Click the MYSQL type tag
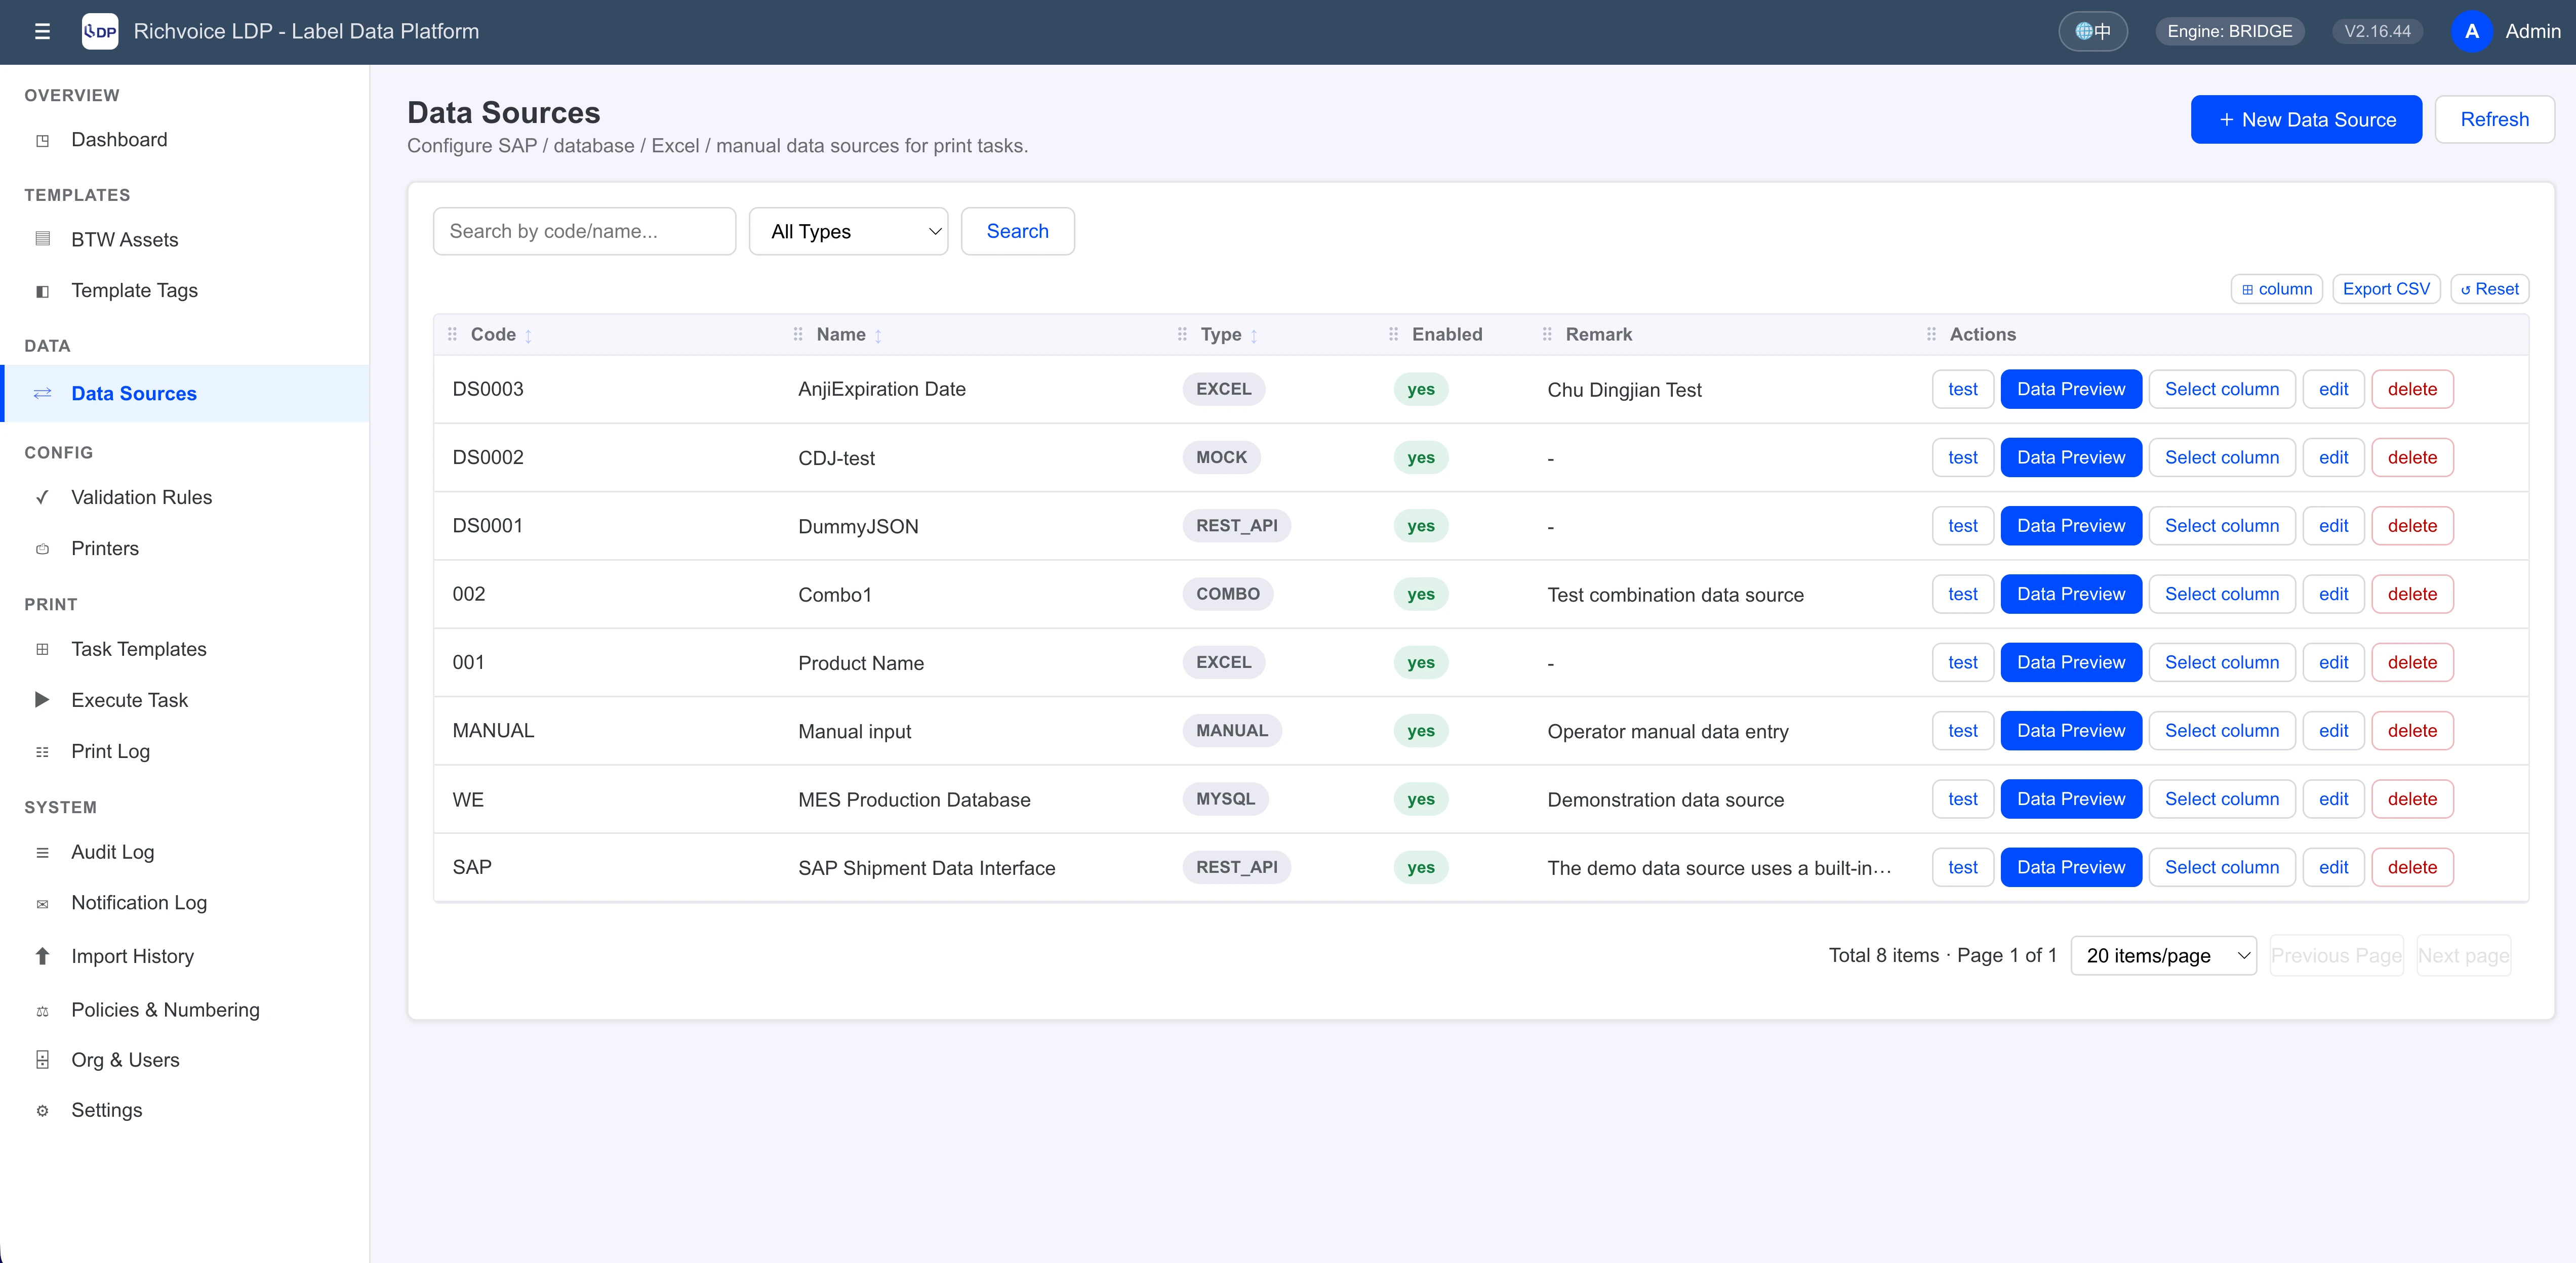Viewport: 2576px width, 1263px height. [1225, 798]
